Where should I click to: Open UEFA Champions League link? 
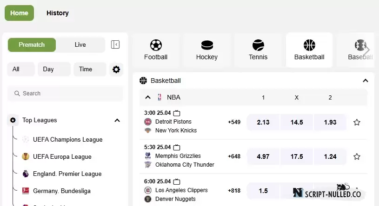pyautogui.click(x=68, y=140)
